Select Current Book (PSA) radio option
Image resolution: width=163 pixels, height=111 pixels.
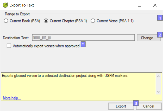tap(6, 21)
